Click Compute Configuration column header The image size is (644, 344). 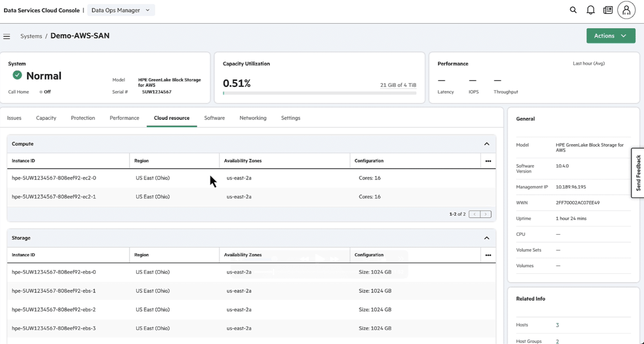369,161
